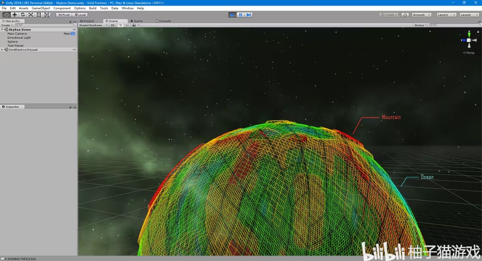Open the Create dropdown in Hierarchy
Viewport: 482px width, 261px height.
[7, 25]
